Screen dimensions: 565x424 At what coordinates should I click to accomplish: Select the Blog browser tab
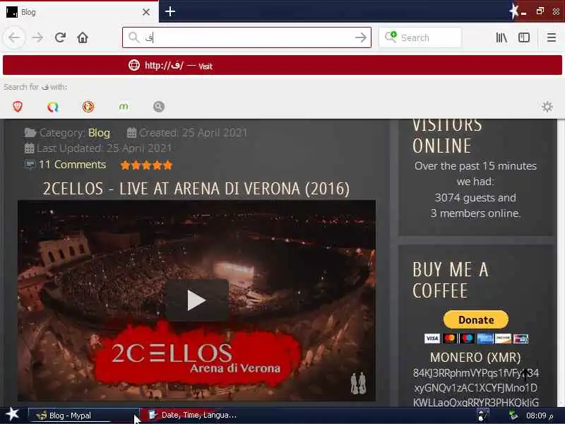79,12
